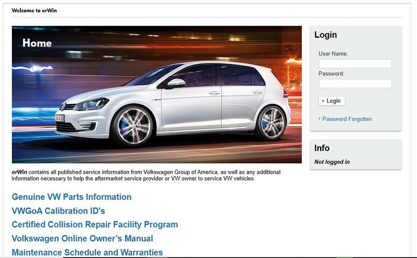Open VWGoA Calibration ID's link

59,211
